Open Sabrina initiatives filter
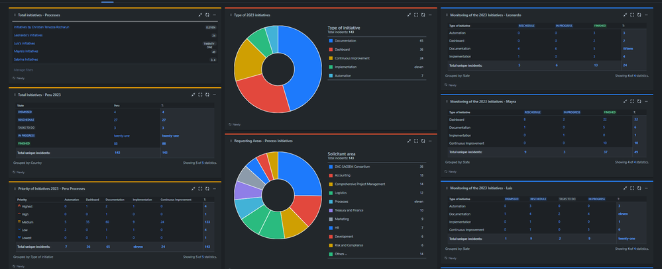 (26, 59)
